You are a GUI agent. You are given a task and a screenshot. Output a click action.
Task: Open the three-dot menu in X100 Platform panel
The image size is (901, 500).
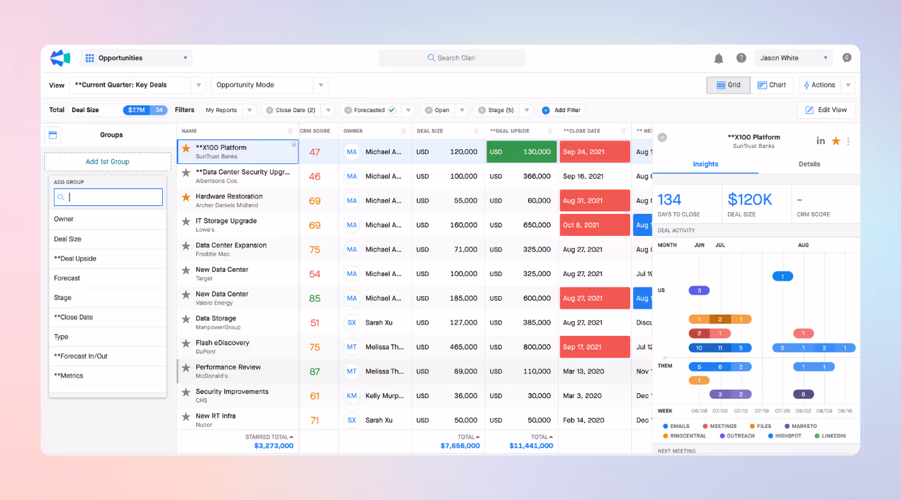coord(848,141)
